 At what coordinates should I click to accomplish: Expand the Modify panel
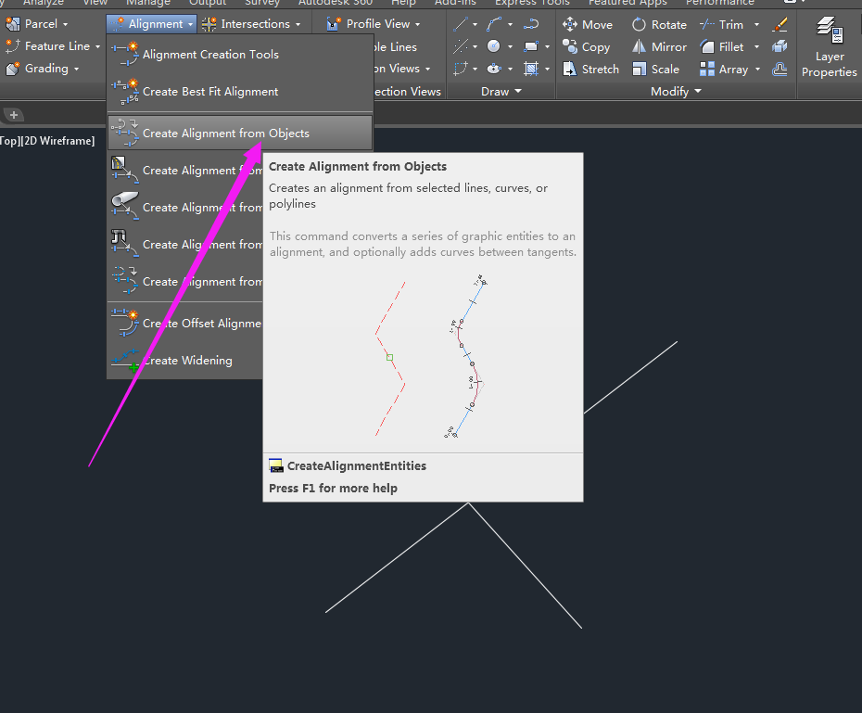(676, 91)
